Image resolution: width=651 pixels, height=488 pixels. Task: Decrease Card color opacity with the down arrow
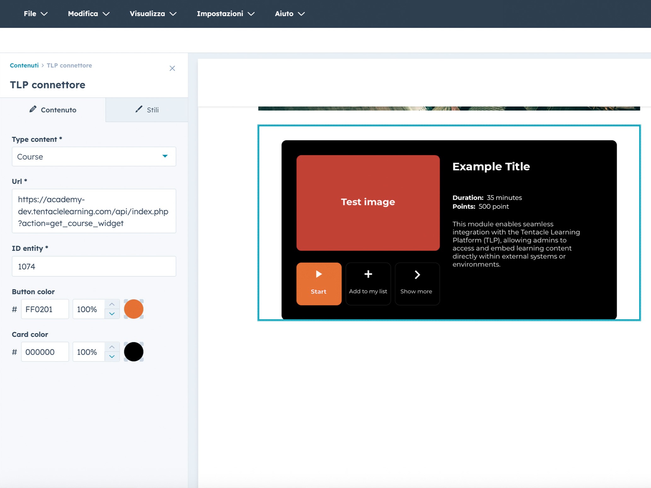112,357
